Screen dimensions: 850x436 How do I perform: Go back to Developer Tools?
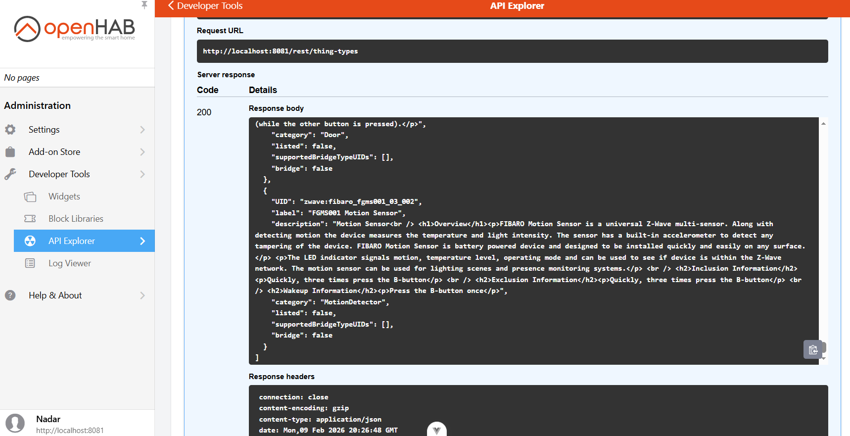pyautogui.click(x=205, y=6)
